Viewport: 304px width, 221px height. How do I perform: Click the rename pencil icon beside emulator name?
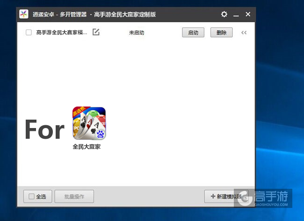(x=96, y=32)
